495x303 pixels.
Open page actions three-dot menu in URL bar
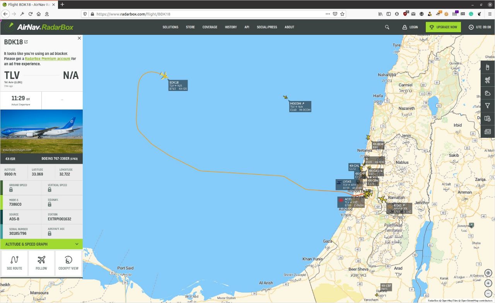[328, 14]
